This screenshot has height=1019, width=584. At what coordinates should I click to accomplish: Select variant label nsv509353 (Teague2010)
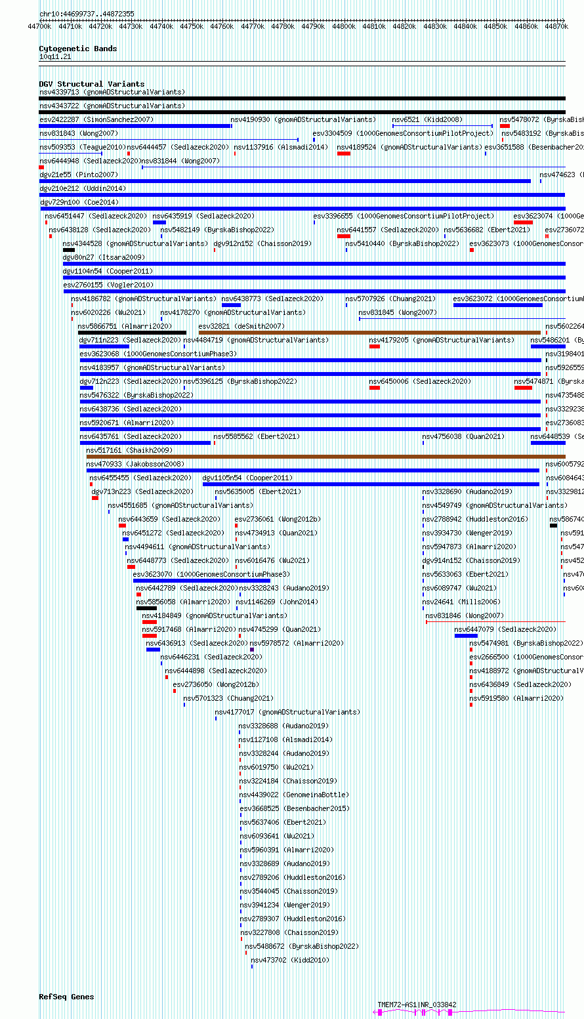82,147
